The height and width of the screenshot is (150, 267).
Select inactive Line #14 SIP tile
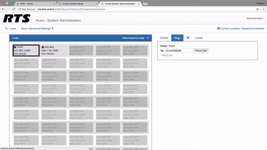pos(108,76)
